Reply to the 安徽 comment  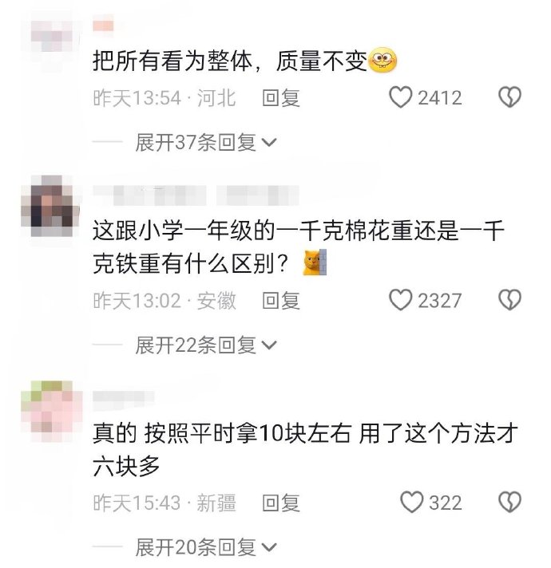pyautogui.click(x=281, y=301)
